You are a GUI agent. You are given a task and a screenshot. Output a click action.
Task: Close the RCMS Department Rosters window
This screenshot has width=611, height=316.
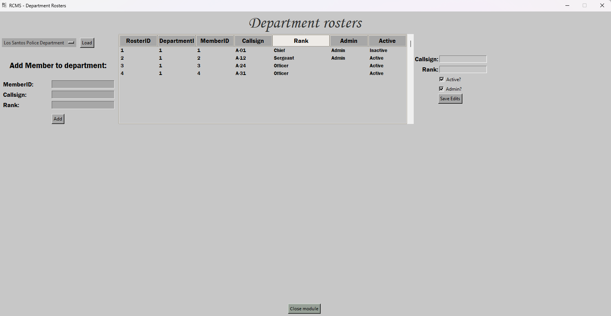click(x=602, y=5)
